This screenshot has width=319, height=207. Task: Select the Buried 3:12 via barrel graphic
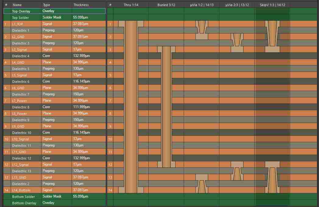click(x=166, y=107)
